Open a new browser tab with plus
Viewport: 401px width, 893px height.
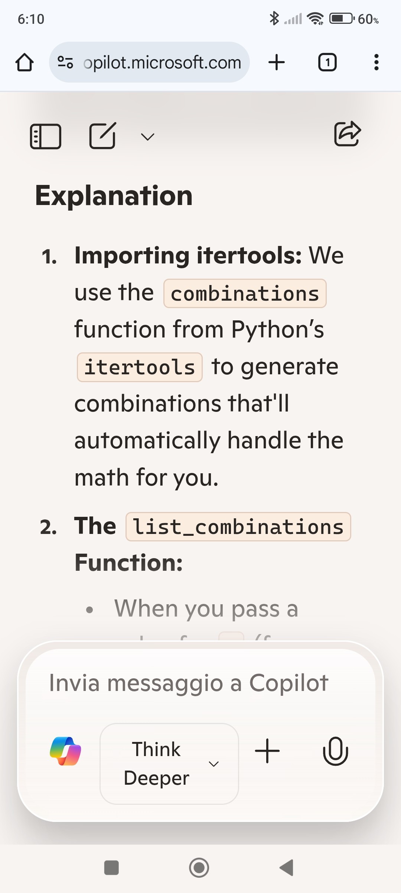pyautogui.click(x=277, y=62)
